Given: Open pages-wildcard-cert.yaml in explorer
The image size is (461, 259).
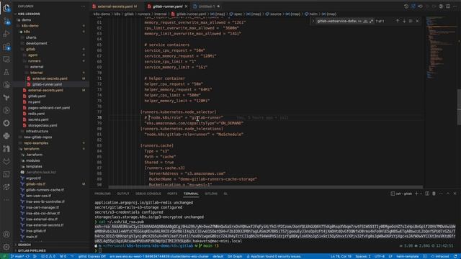Looking at the screenshot, I should [49, 108].
